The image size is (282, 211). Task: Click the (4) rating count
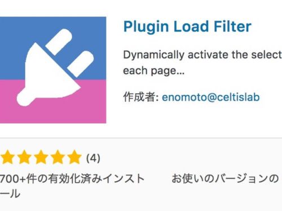[93, 158]
